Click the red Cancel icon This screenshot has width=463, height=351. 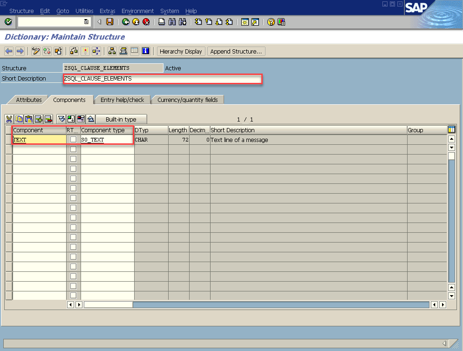coord(146,22)
